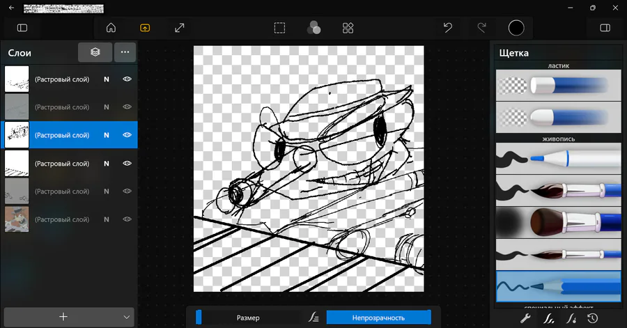This screenshot has height=328, width=627.
Task: Open the wrench brush settings icon
Action: click(525, 318)
